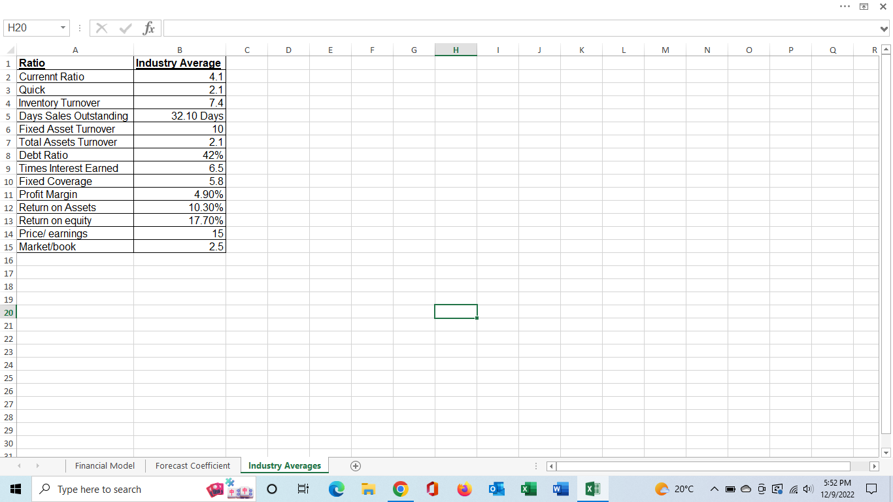Image resolution: width=893 pixels, height=502 pixels.
Task: Select the 'Ratio' header cell
Action: point(75,63)
